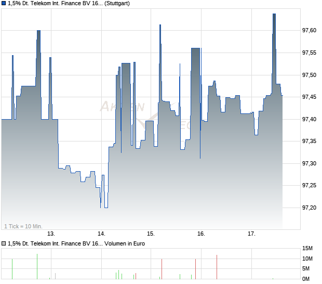Click the volume axis label '5M'
Image resolution: width=322 pixels, height=284 pixels.
[306, 268]
